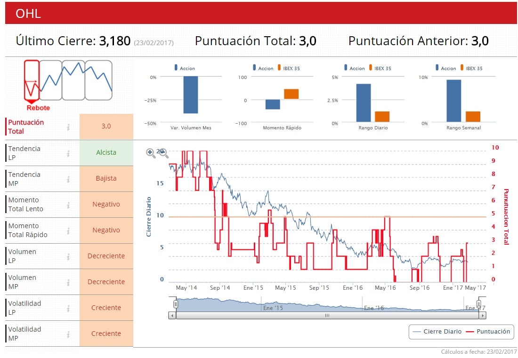
Task: Click the navigator scrollbar left arrow
Action: click(x=172, y=316)
